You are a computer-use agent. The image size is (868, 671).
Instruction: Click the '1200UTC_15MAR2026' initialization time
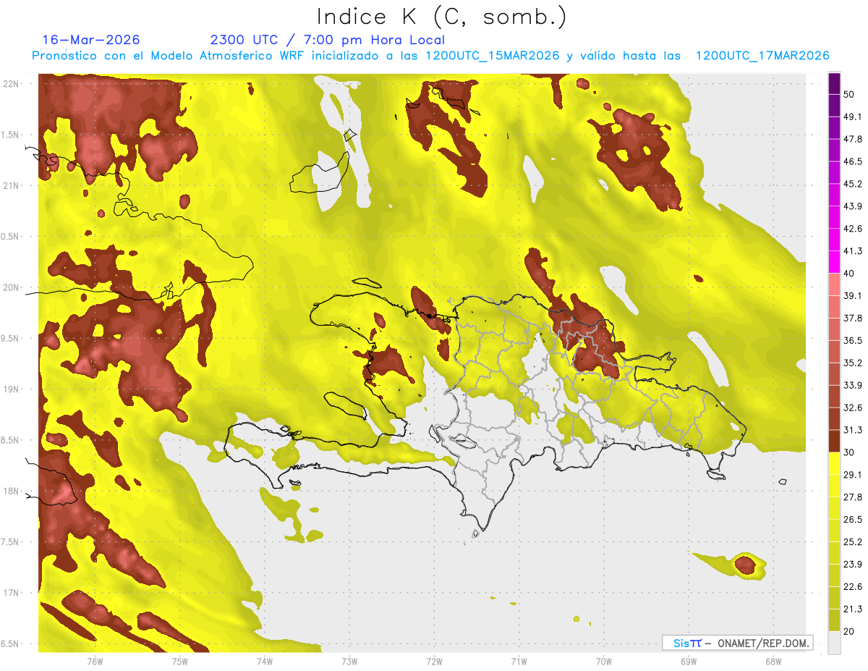coord(493,56)
